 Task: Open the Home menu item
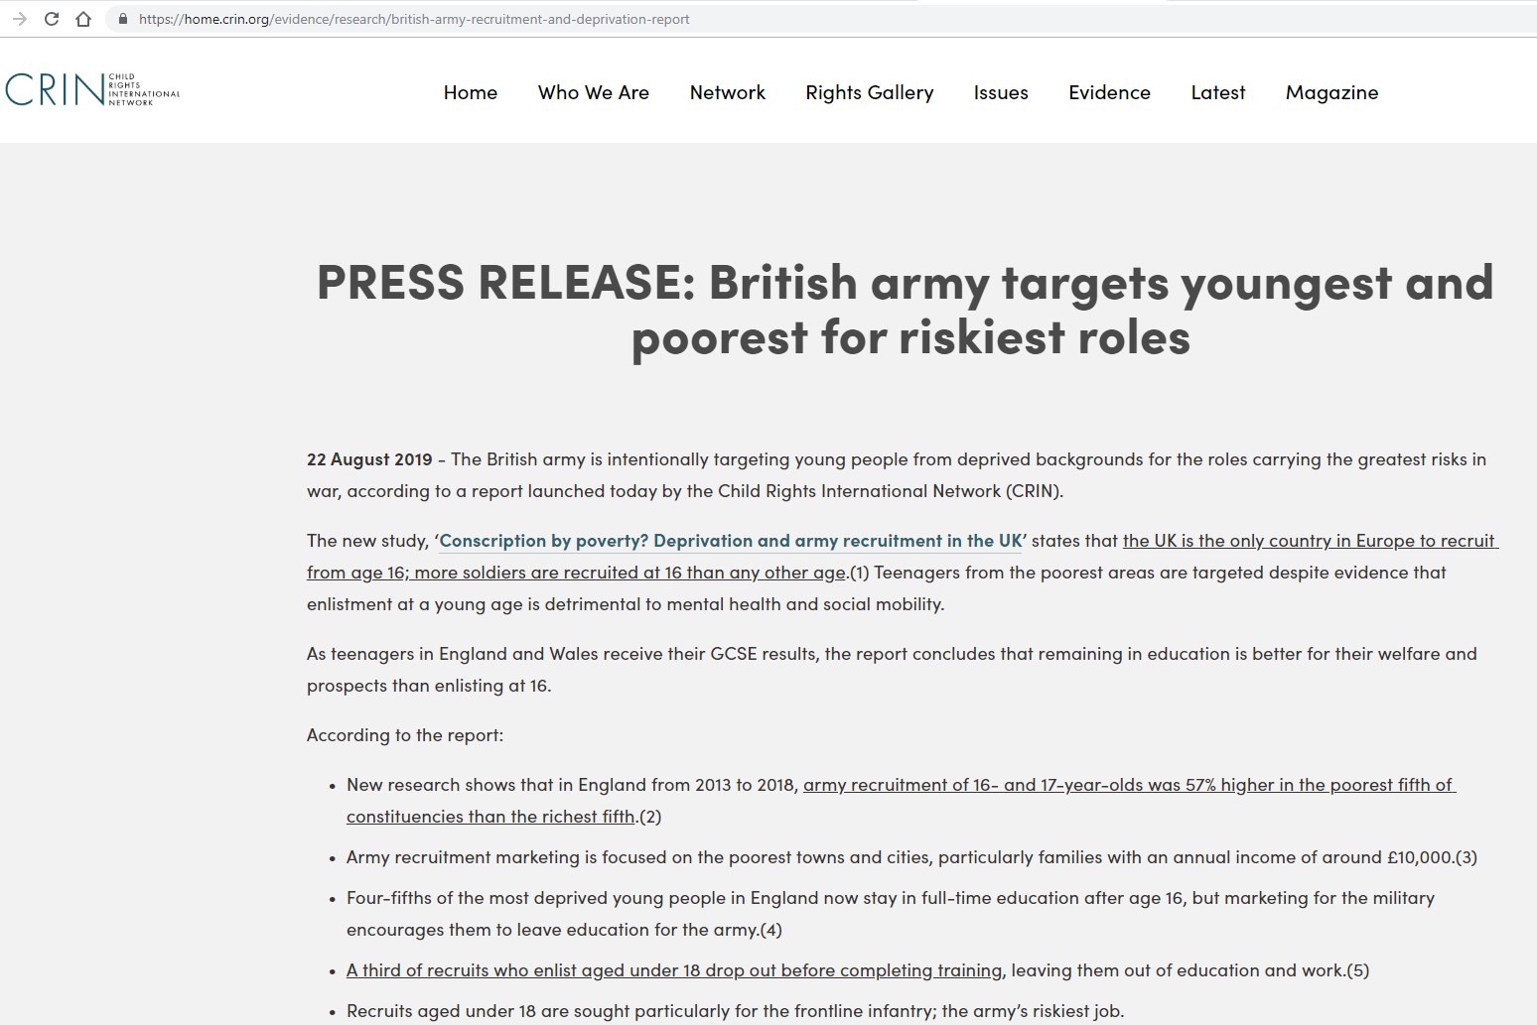pos(470,92)
